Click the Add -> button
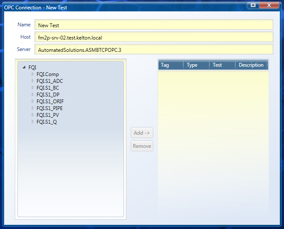This screenshot has height=229, width=284. tap(142, 133)
